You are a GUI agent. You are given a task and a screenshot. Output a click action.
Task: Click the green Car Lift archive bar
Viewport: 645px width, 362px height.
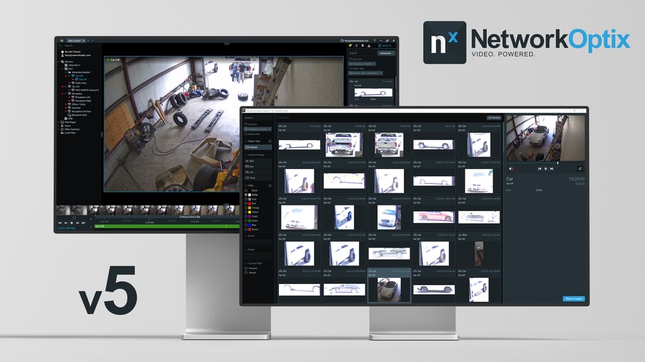(166, 226)
